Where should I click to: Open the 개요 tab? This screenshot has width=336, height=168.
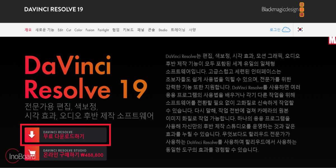tap(28, 30)
